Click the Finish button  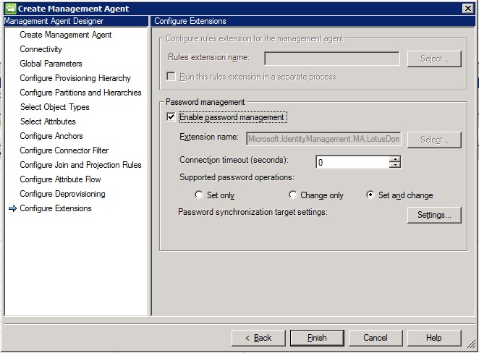[x=317, y=338]
